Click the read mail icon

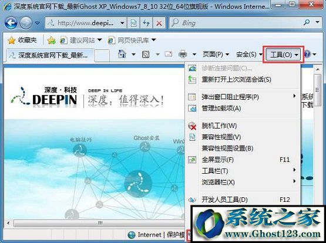(169, 54)
